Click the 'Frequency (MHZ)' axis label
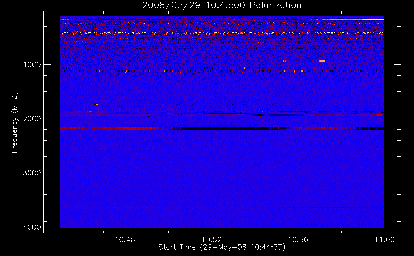The image size is (414, 256). coord(14,123)
